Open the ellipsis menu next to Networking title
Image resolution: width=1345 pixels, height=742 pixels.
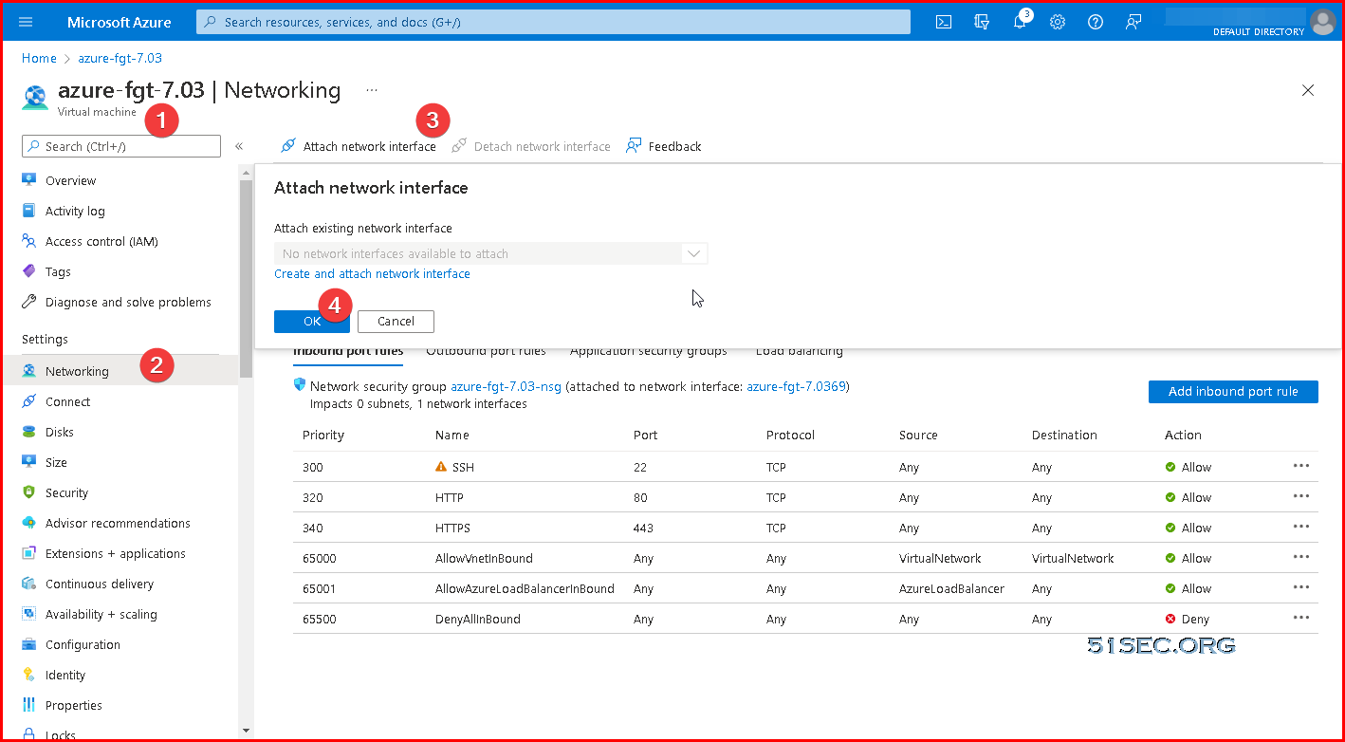point(372,90)
